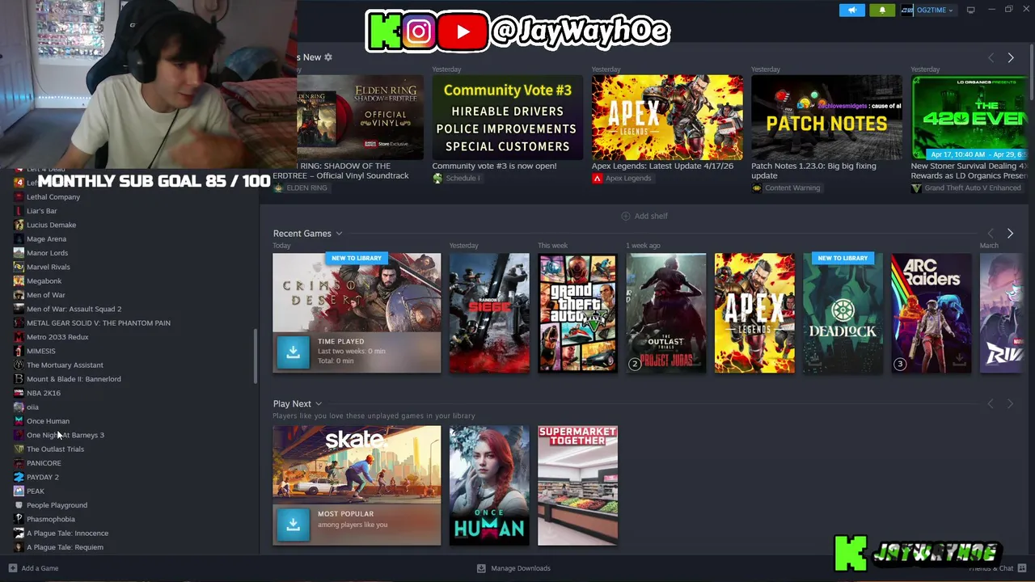Click the Add shelf button
This screenshot has height=582, width=1035.
coord(644,216)
